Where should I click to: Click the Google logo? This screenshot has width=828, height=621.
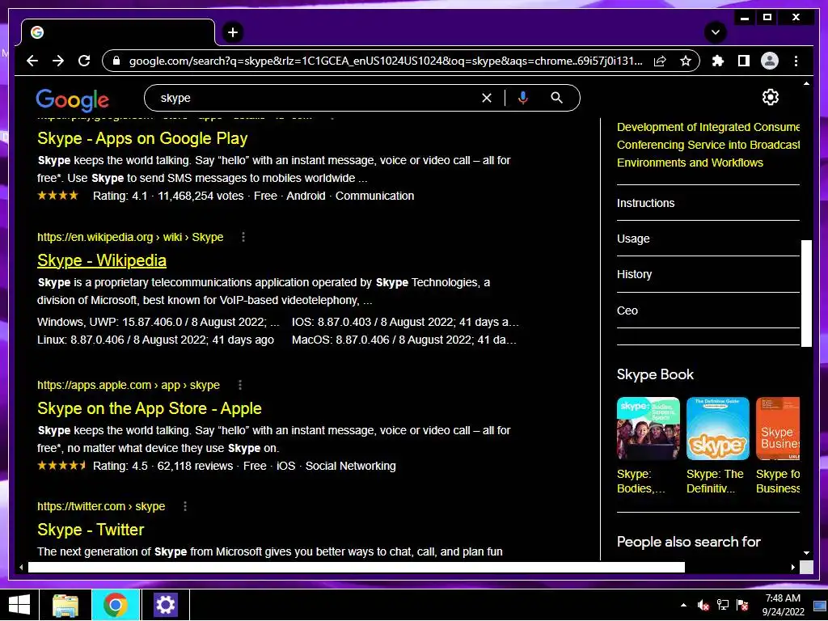pos(72,99)
